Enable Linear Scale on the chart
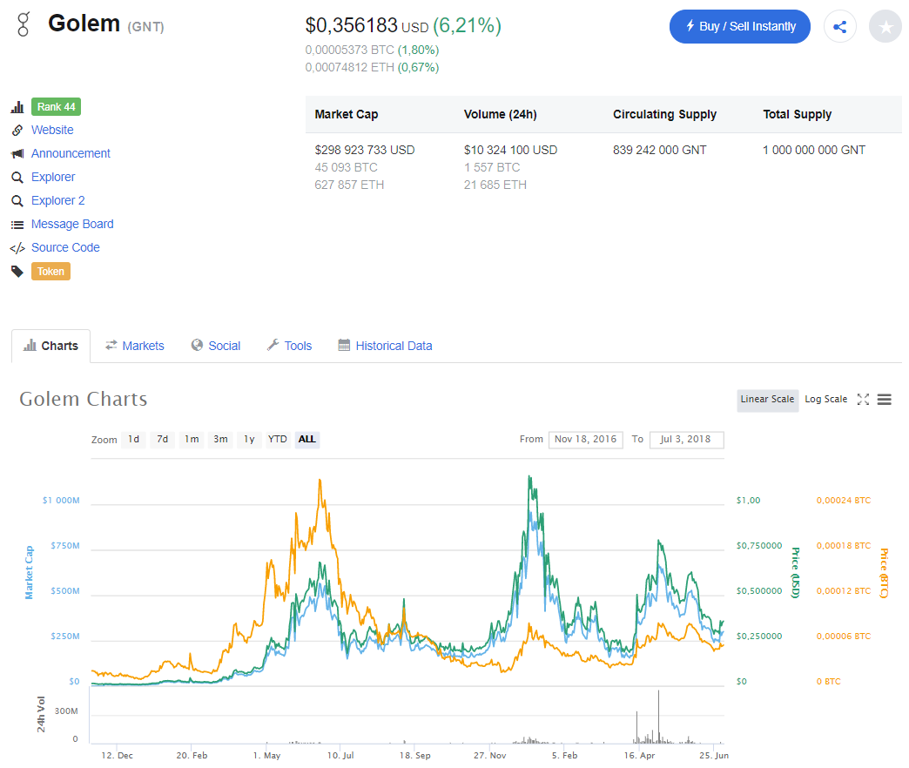Viewport: 909px width, 768px height. (x=767, y=400)
